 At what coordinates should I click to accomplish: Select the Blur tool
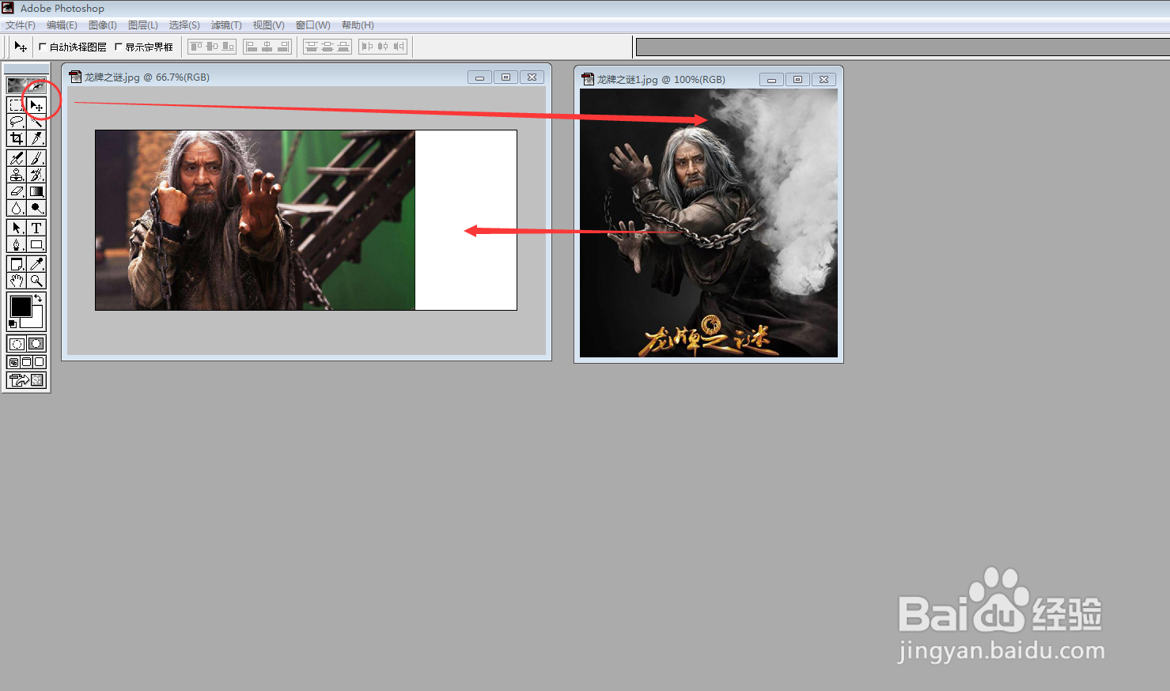tap(16, 208)
